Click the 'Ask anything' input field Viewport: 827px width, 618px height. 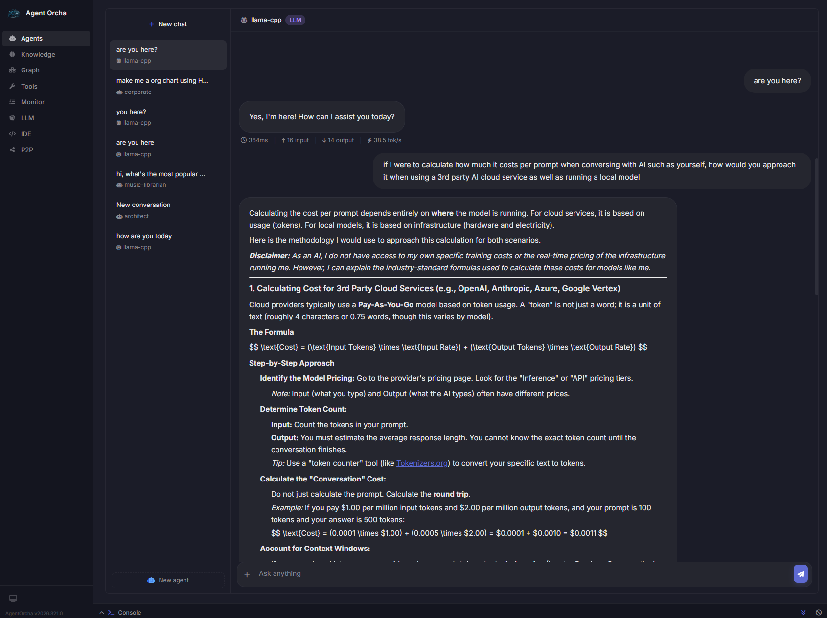343,573
